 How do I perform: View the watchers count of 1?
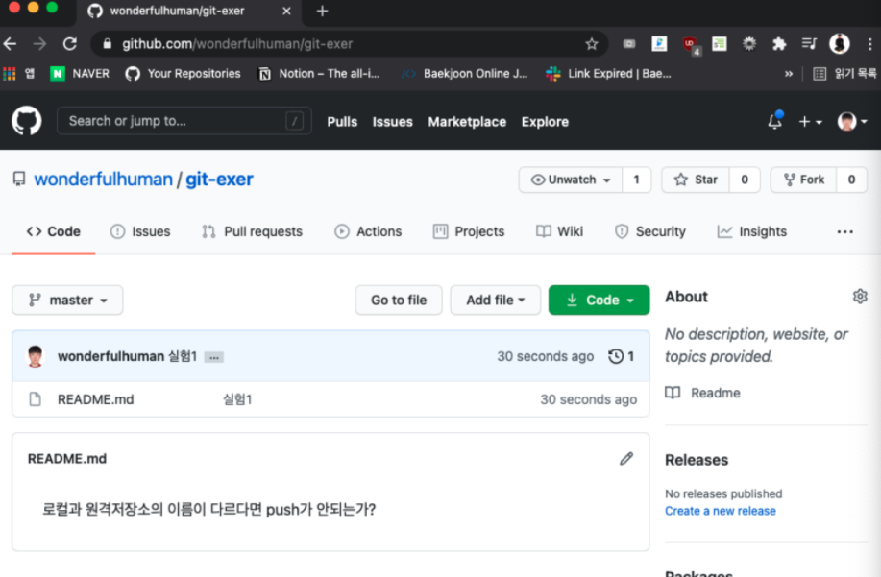click(x=637, y=180)
